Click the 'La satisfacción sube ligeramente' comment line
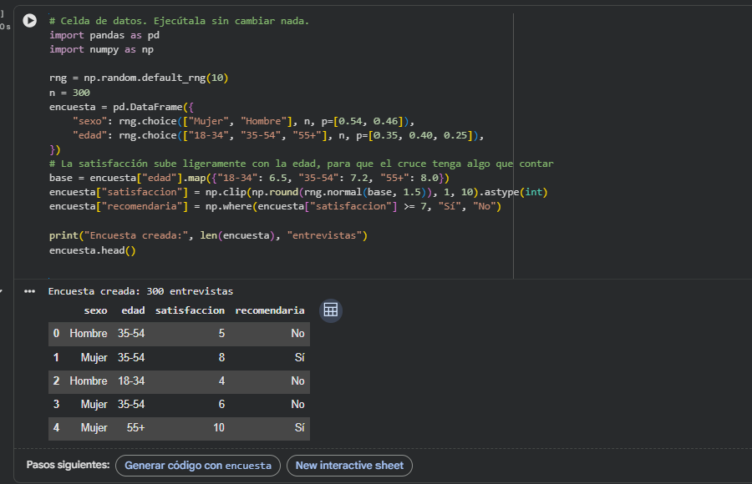The height and width of the screenshot is (484, 752). click(301, 164)
